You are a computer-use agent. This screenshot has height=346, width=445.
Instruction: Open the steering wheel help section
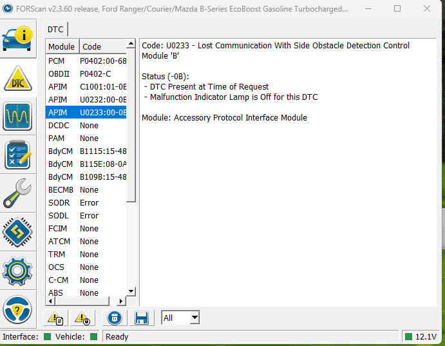pos(17,310)
